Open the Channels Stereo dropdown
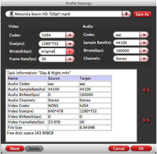The width and height of the screenshot is (157, 154). [x=144, y=59]
